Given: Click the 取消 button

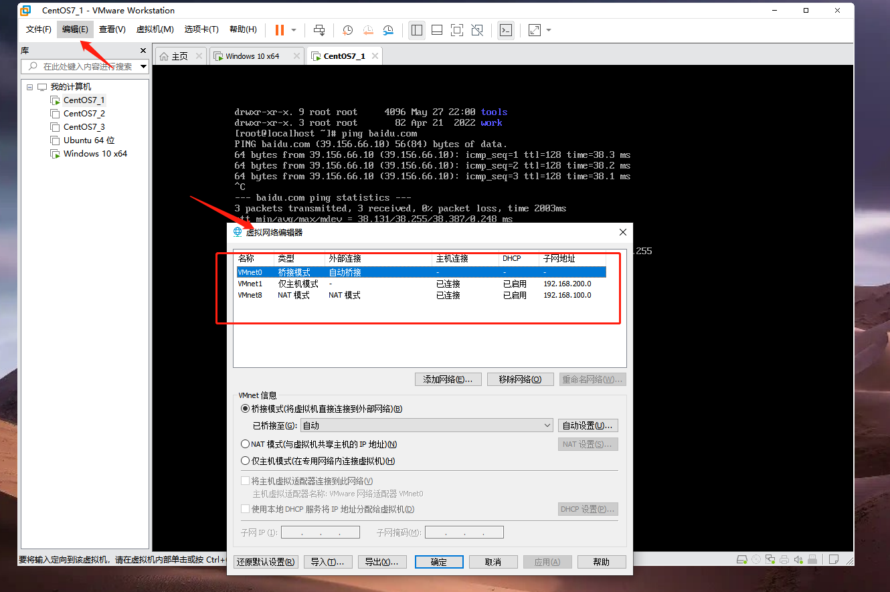Looking at the screenshot, I should tap(493, 562).
